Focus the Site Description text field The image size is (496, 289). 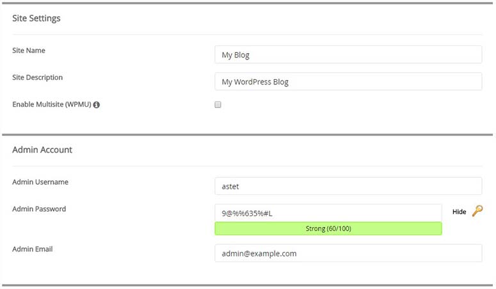(x=348, y=82)
